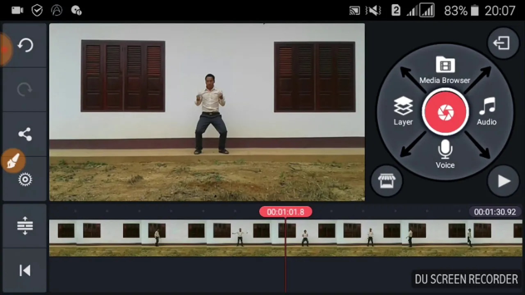
Task: Tap the muted vibrate status icon
Action: 373,11
